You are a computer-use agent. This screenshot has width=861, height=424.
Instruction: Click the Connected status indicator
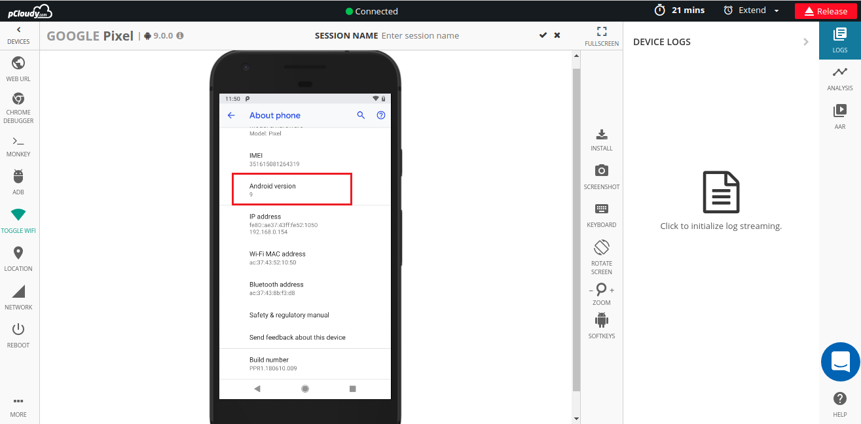[372, 11]
